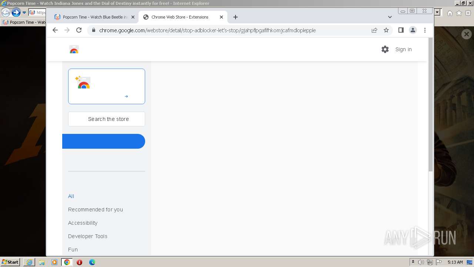Image resolution: width=474 pixels, height=267 pixels.
Task: Open the Opera browser taskbar icon
Action: click(x=80, y=262)
